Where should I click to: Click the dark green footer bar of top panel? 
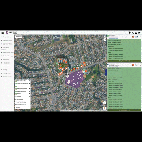pos(124,61)
